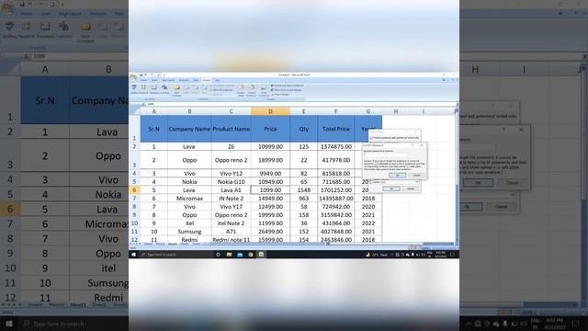Open the Thesaurus tool
588x331 pixels.
pos(154,89)
